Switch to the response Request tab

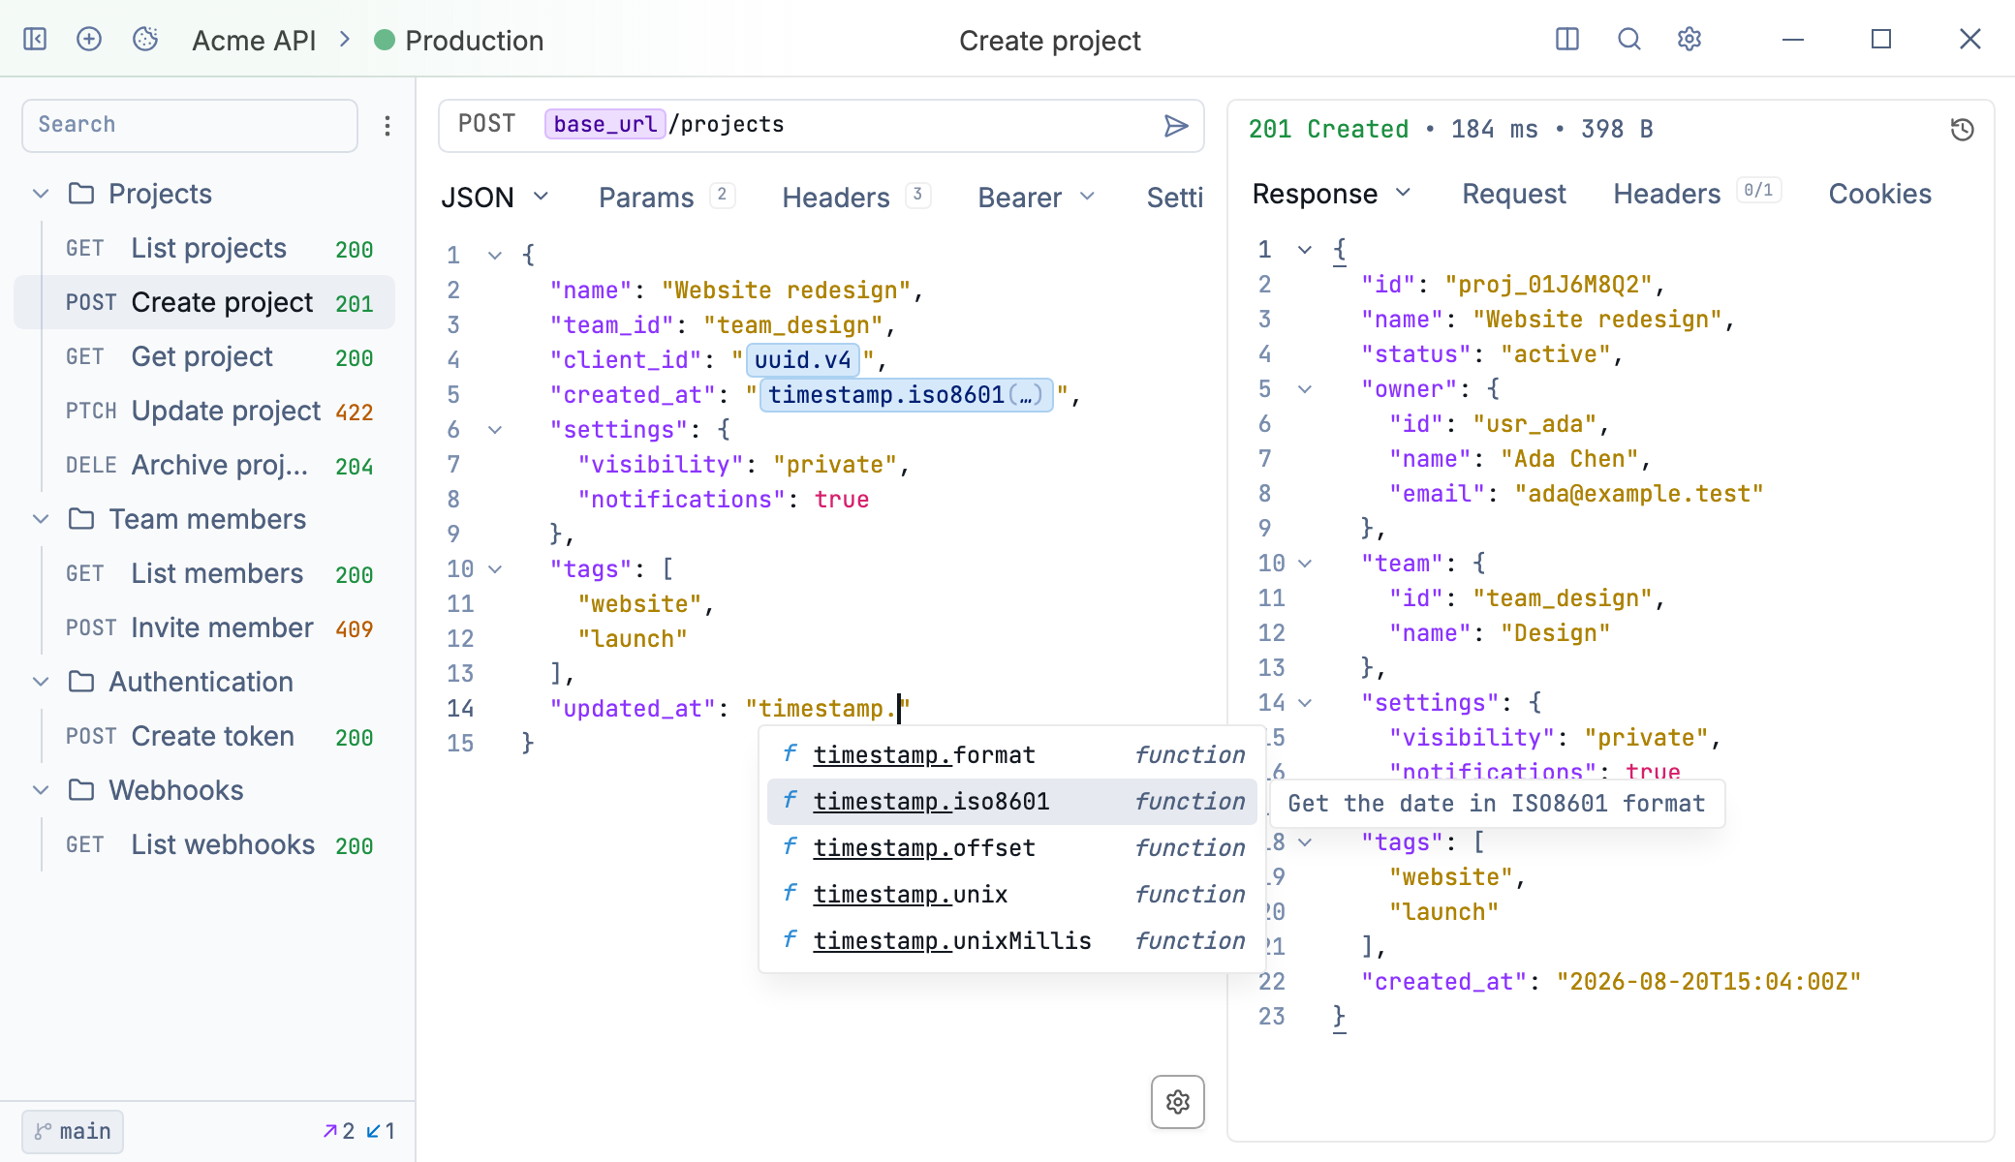click(x=1513, y=194)
